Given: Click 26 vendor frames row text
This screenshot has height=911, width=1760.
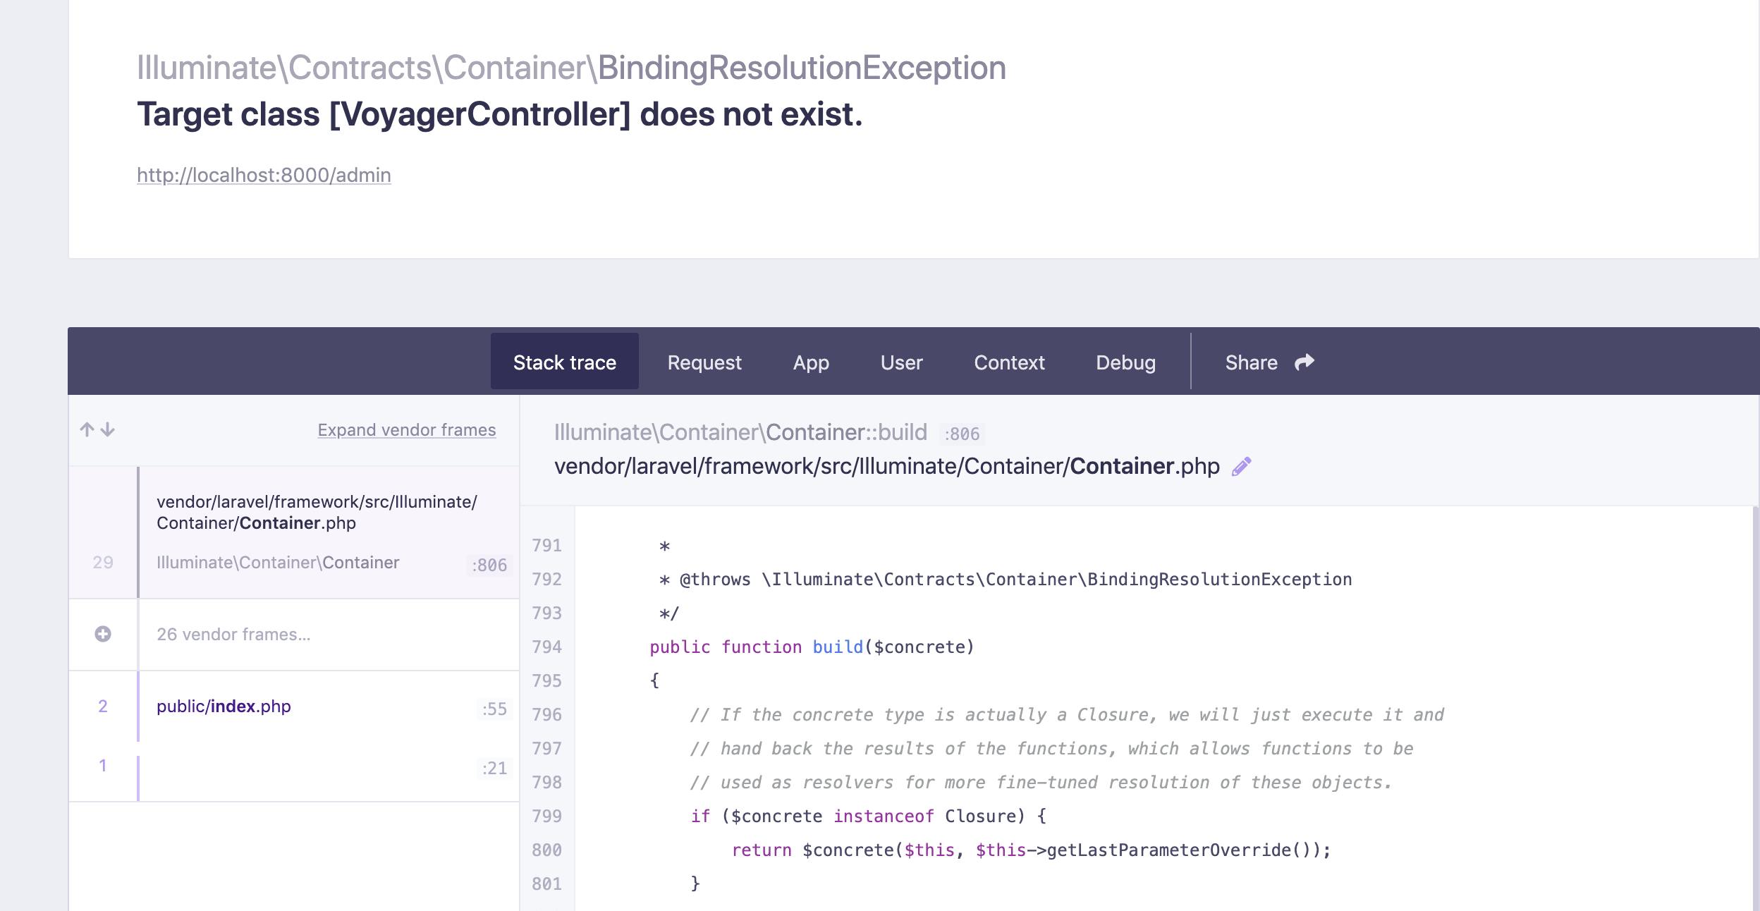Looking at the screenshot, I should (x=233, y=635).
